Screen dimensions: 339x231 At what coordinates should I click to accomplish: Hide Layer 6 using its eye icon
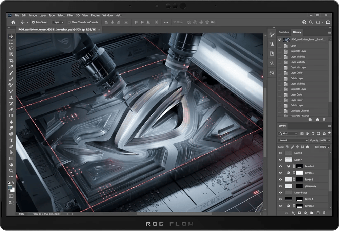(x=280, y=180)
